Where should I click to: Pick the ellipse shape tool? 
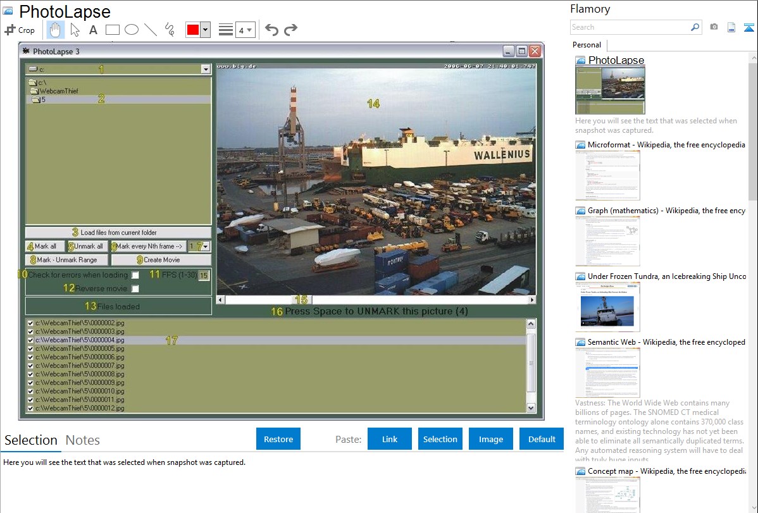(x=131, y=30)
